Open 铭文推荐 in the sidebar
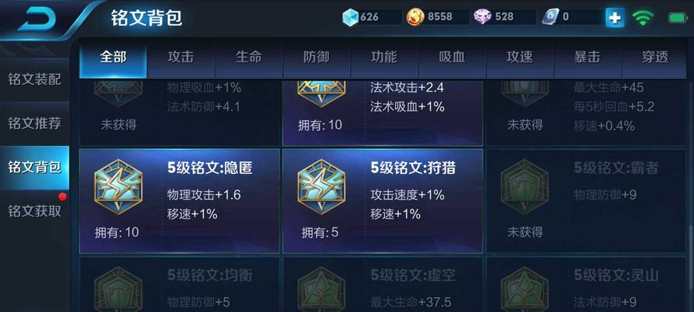 click(34, 124)
